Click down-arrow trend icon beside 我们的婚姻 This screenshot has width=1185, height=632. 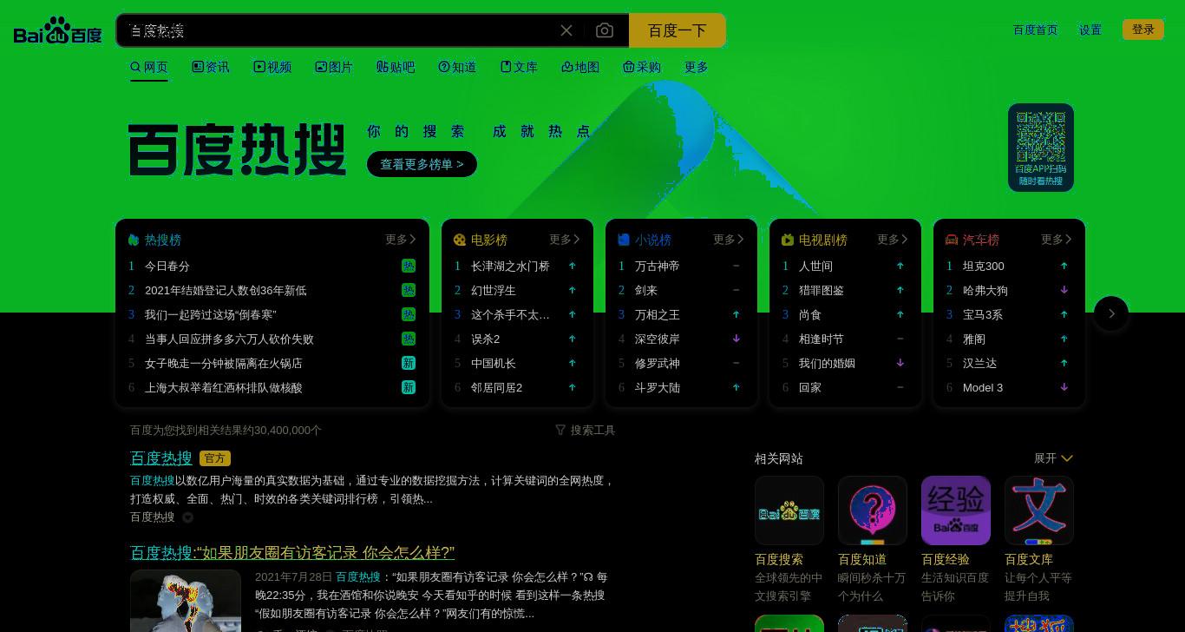(x=900, y=363)
